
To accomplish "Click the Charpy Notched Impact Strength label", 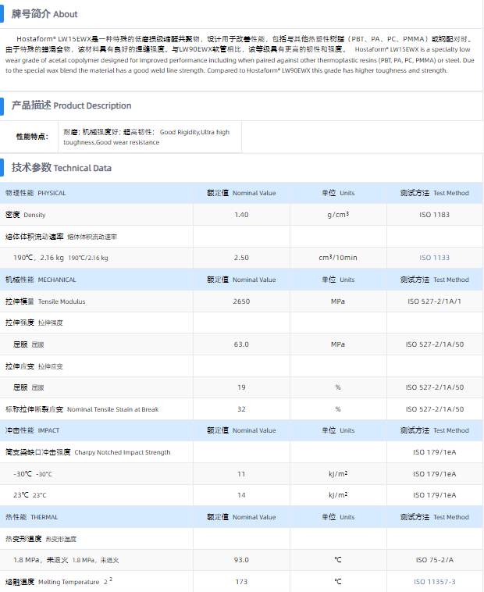I will coord(87,452).
